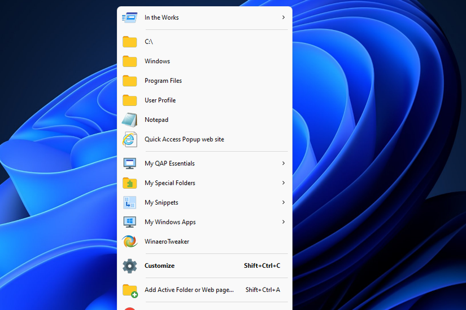Select the My Special Folders entry
Screen dimensions: 466x310
(x=204, y=183)
